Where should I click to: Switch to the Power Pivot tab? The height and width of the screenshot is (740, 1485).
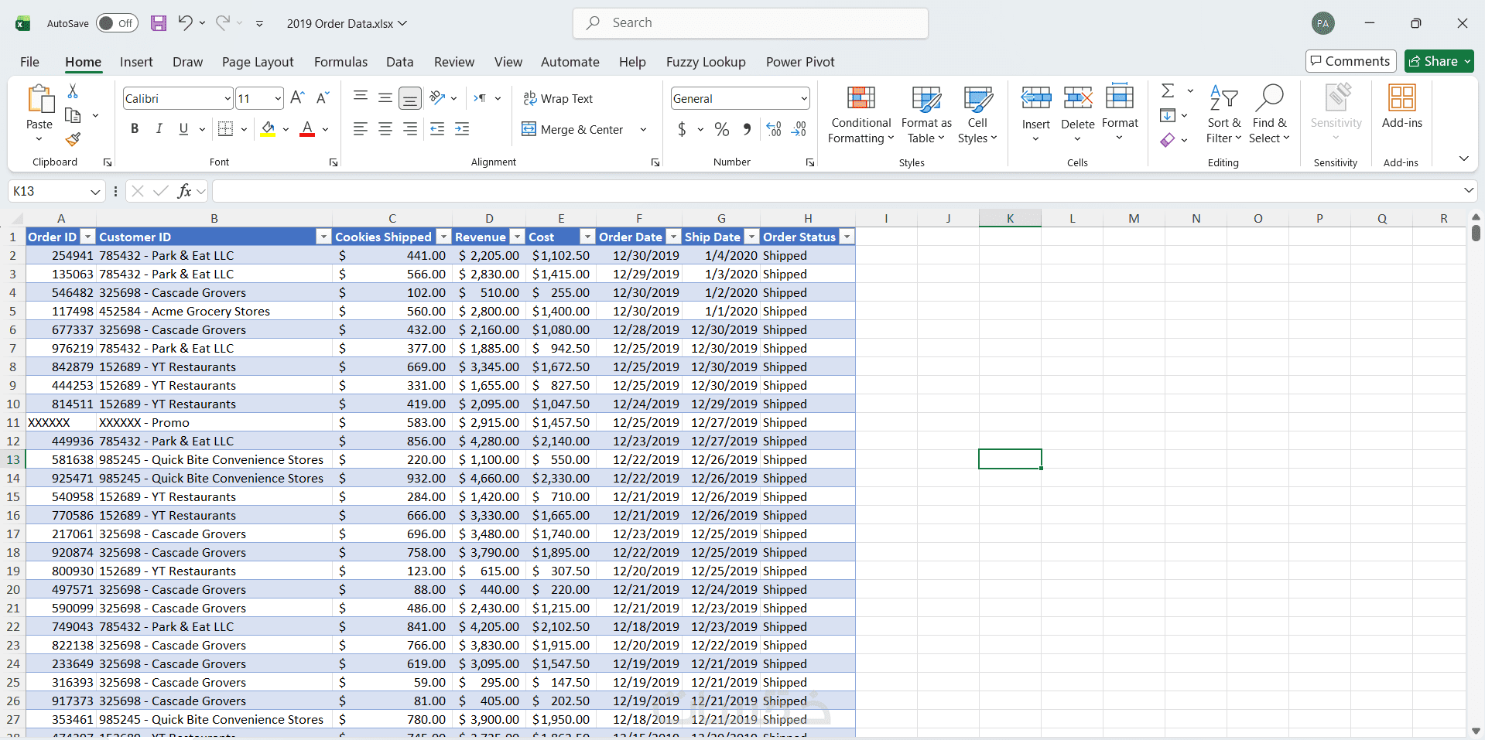[800, 62]
